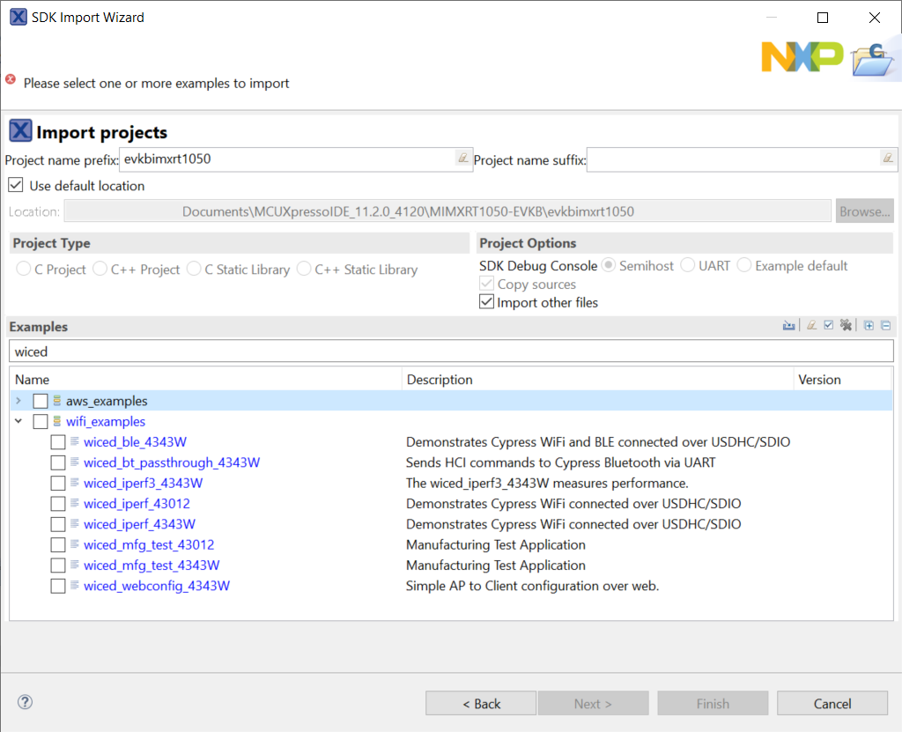Clear the examples filter using the eraser icon

(x=811, y=324)
